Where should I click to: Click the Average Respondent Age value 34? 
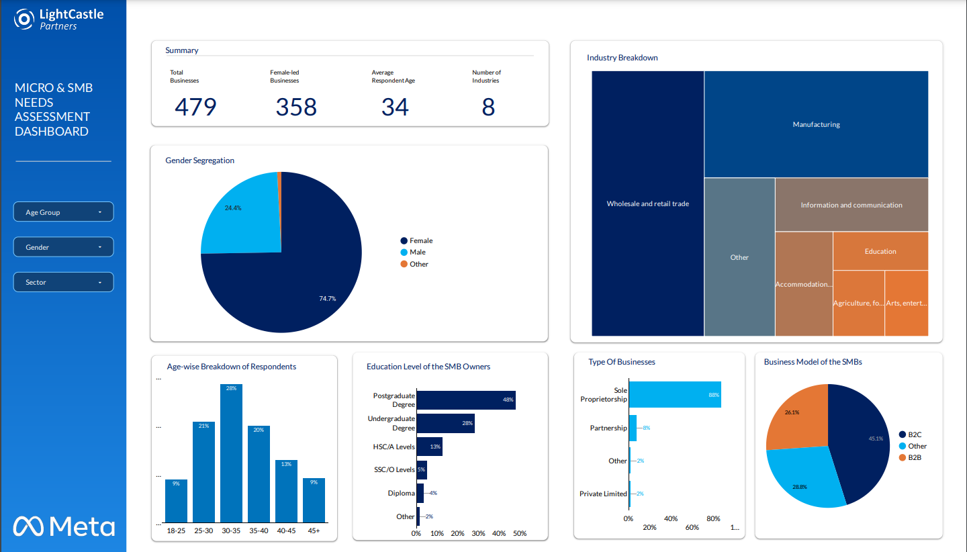(395, 107)
